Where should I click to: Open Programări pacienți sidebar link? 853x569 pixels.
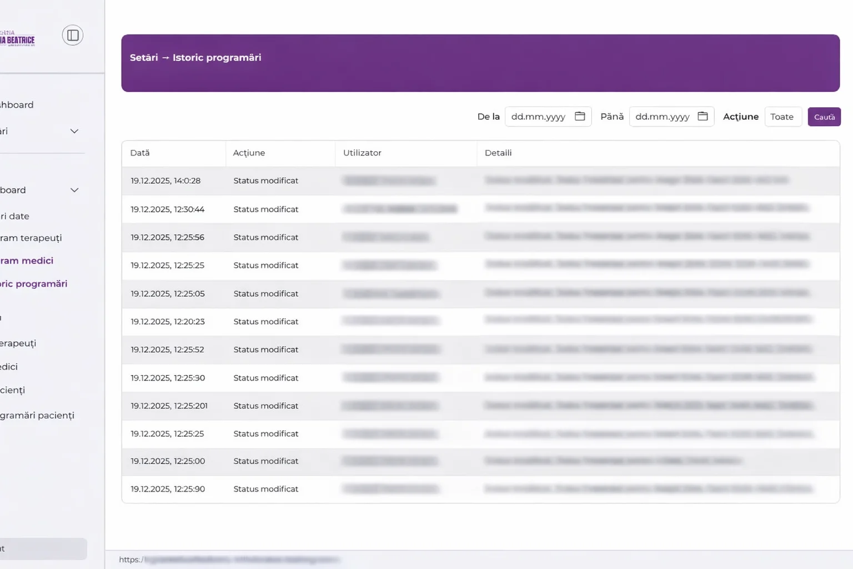(37, 416)
